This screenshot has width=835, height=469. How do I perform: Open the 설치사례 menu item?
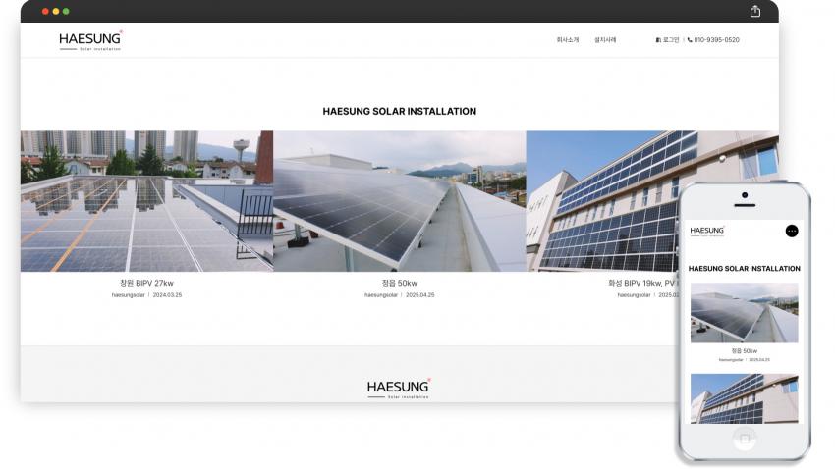click(x=605, y=40)
